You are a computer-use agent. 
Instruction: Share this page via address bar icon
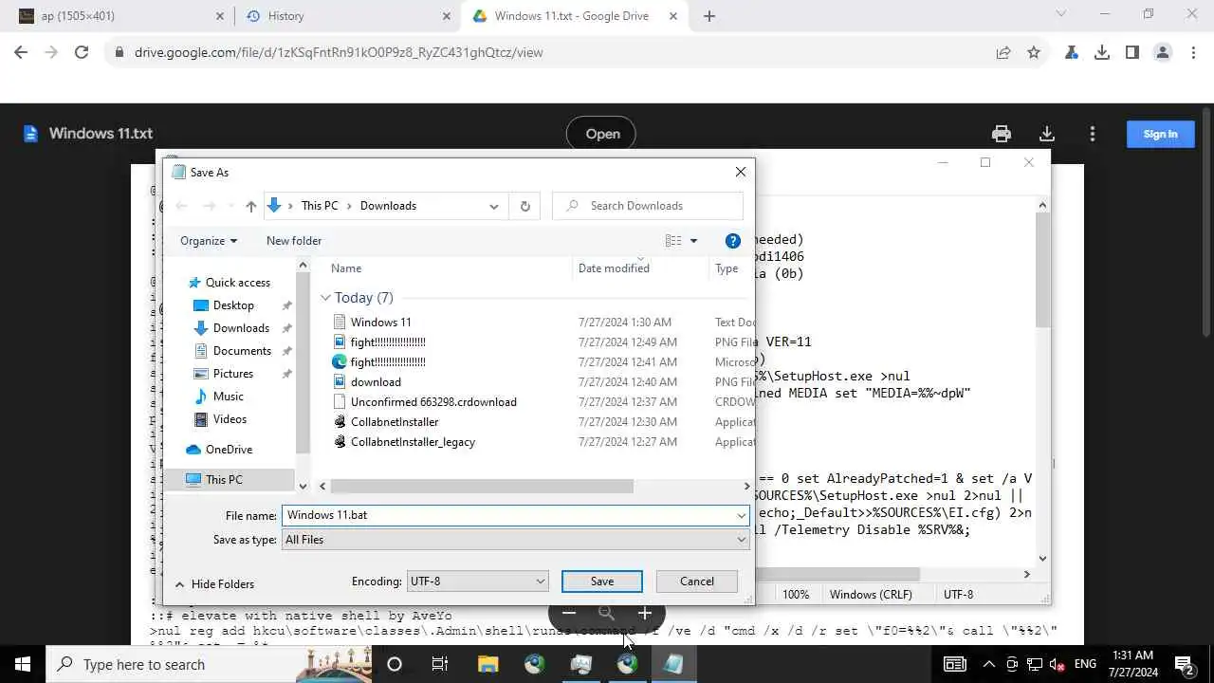(1003, 52)
